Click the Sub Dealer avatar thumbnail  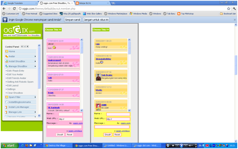click(99, 77)
